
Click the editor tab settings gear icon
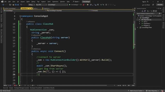135,8
